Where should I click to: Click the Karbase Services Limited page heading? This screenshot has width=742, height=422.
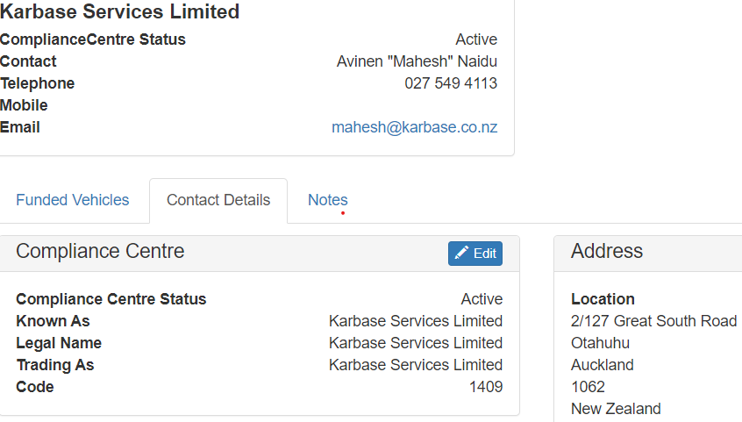point(120,11)
